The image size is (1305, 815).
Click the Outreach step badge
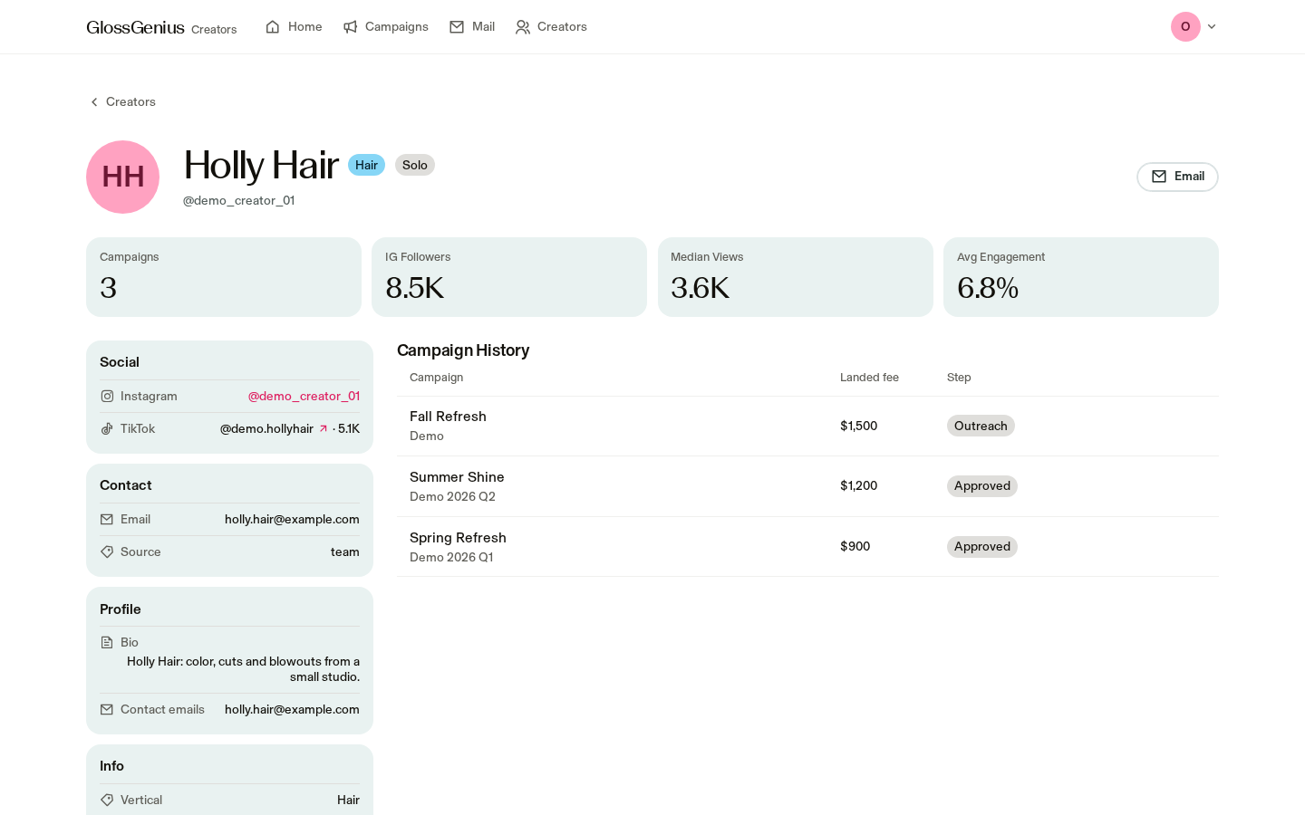point(981,427)
